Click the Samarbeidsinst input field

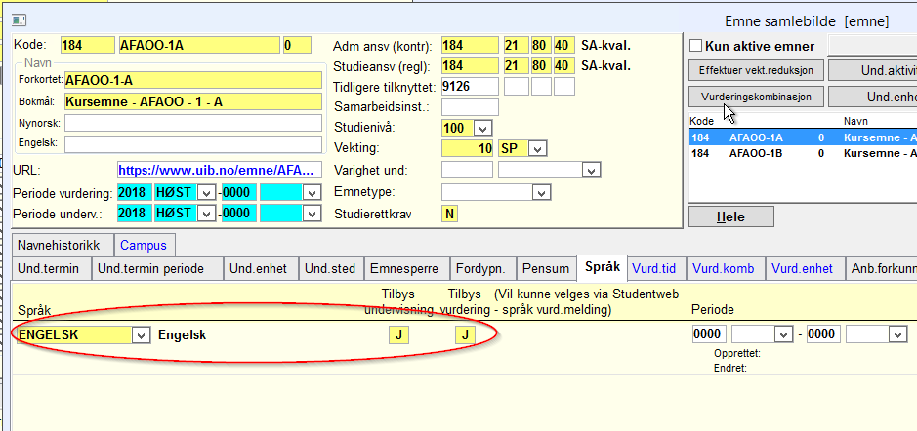pos(470,106)
